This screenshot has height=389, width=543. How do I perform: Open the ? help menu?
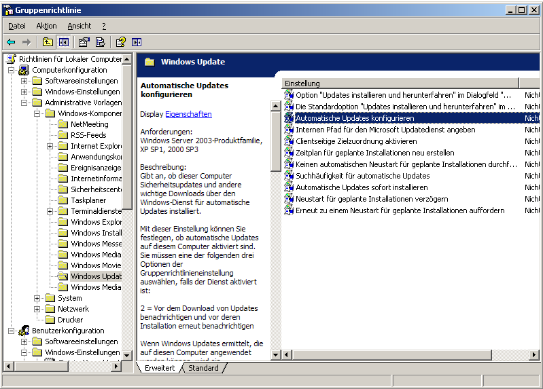point(104,26)
